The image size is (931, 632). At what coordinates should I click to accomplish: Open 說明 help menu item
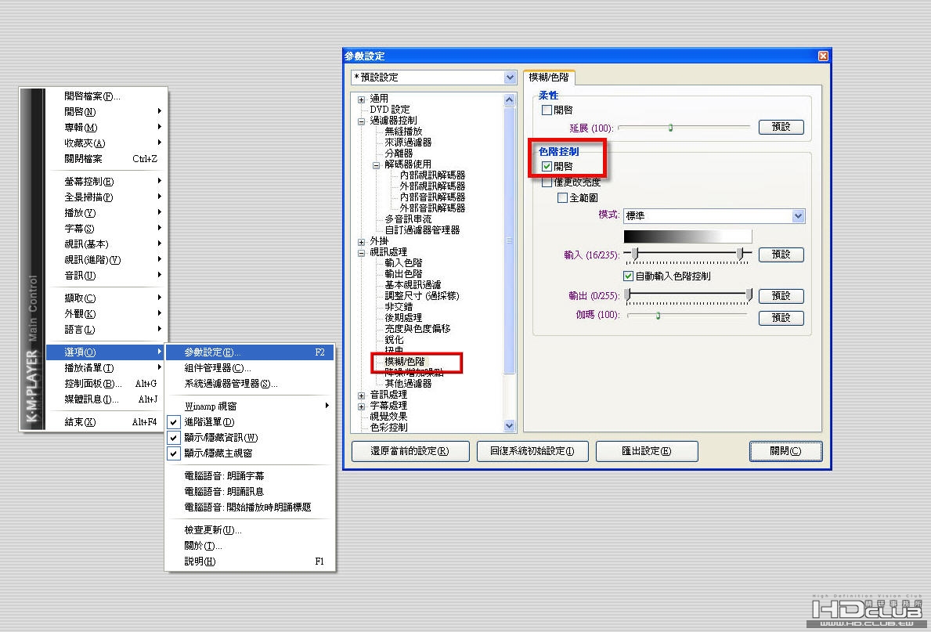click(249, 562)
